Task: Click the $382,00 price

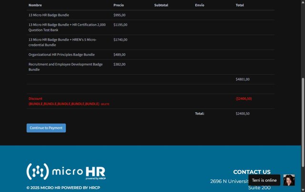Action: pos(120,64)
